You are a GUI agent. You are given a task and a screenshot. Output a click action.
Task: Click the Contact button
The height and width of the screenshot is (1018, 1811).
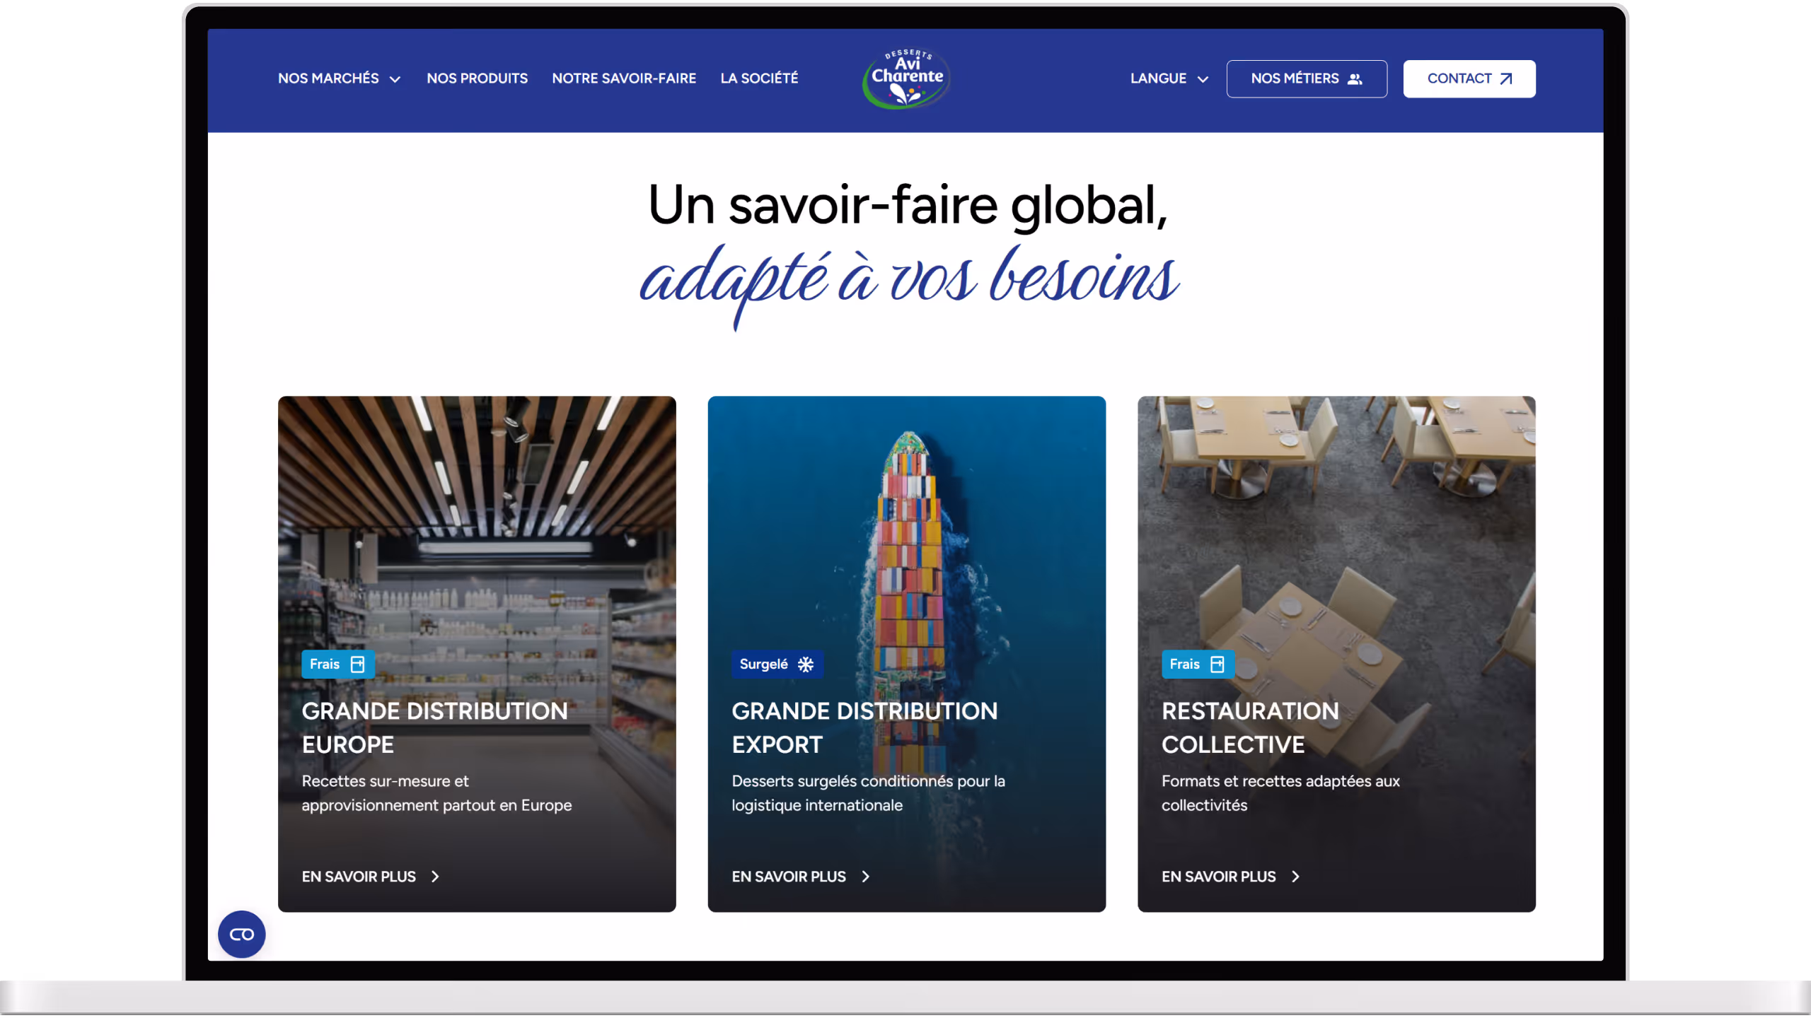(x=1469, y=78)
